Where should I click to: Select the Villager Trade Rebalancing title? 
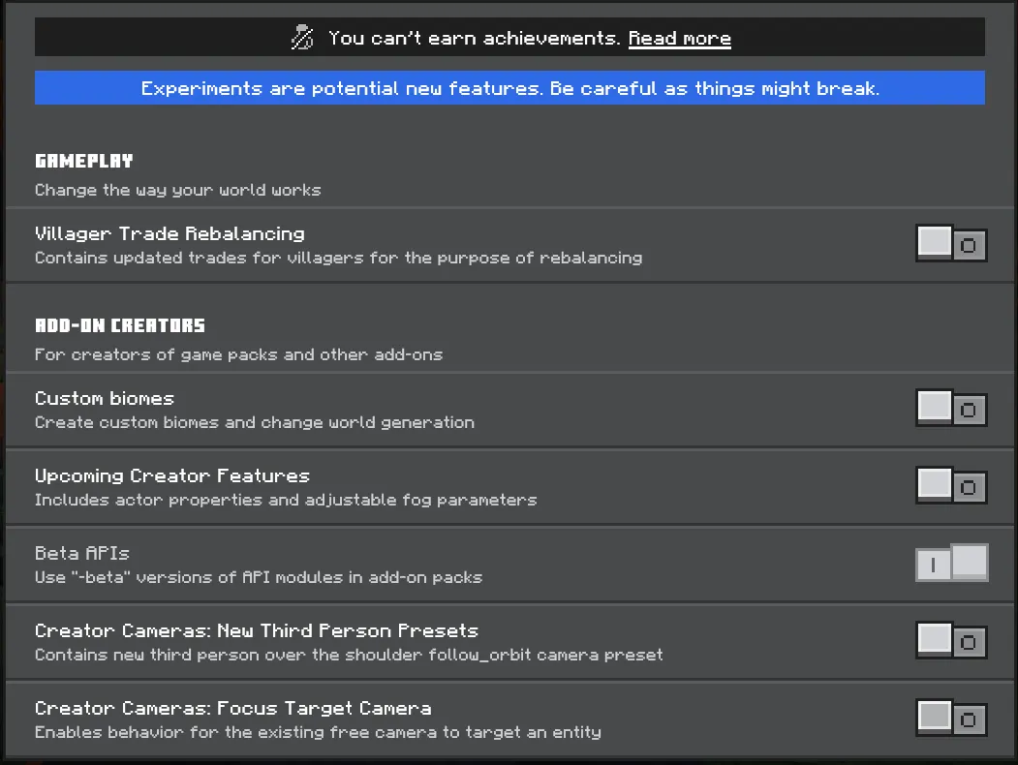point(170,233)
